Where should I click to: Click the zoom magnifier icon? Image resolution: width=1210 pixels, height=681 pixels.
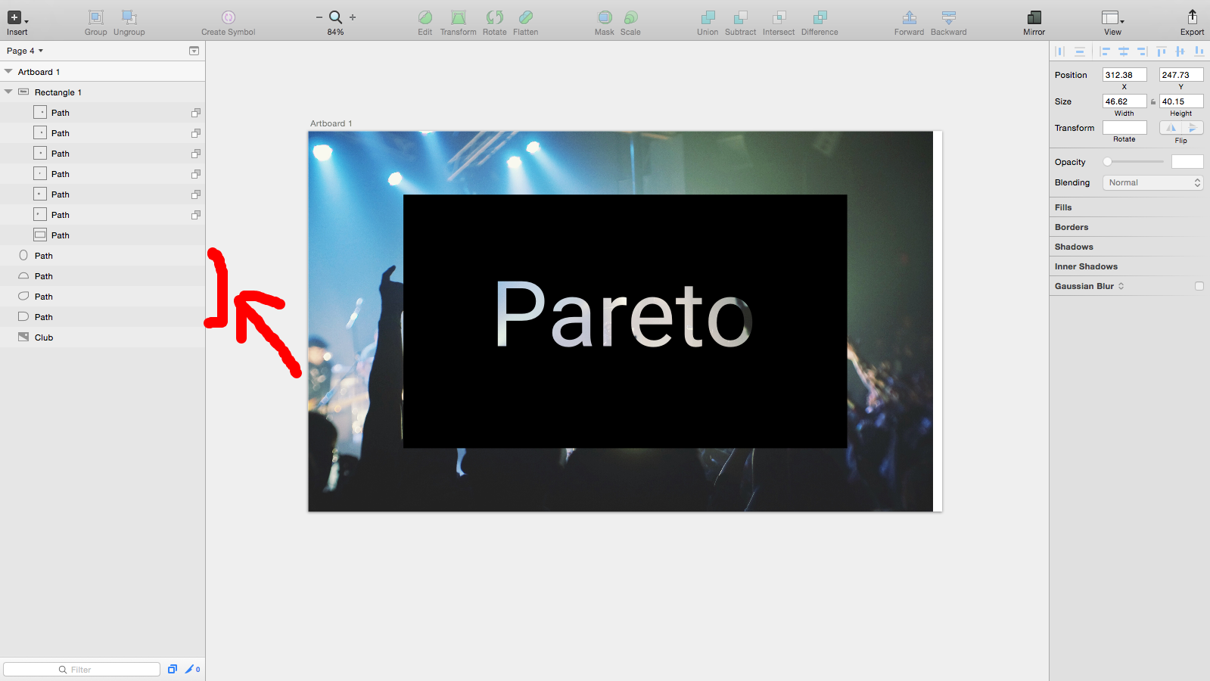click(x=335, y=17)
